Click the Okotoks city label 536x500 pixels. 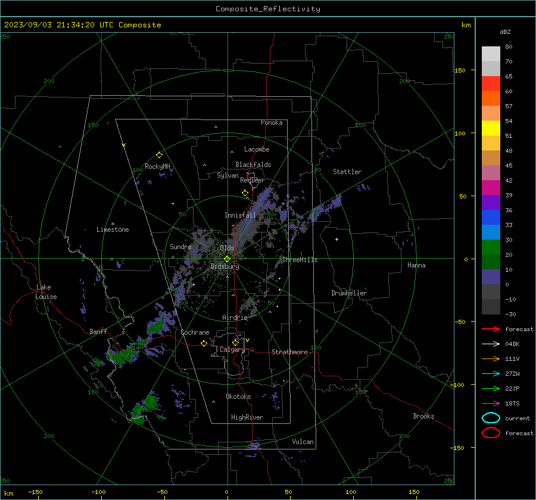coord(238,397)
